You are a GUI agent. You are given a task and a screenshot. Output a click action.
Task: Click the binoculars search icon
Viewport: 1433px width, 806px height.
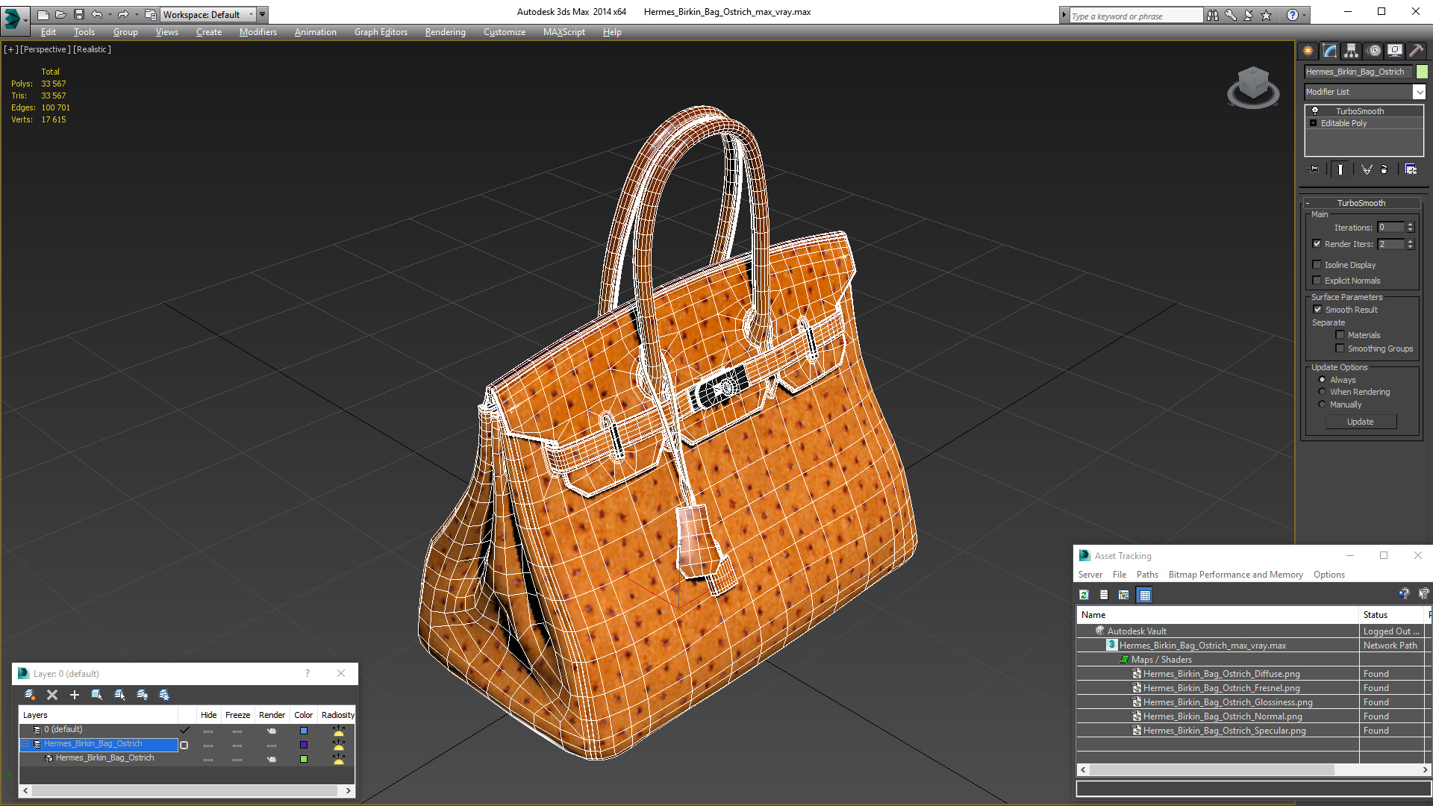(x=1213, y=15)
